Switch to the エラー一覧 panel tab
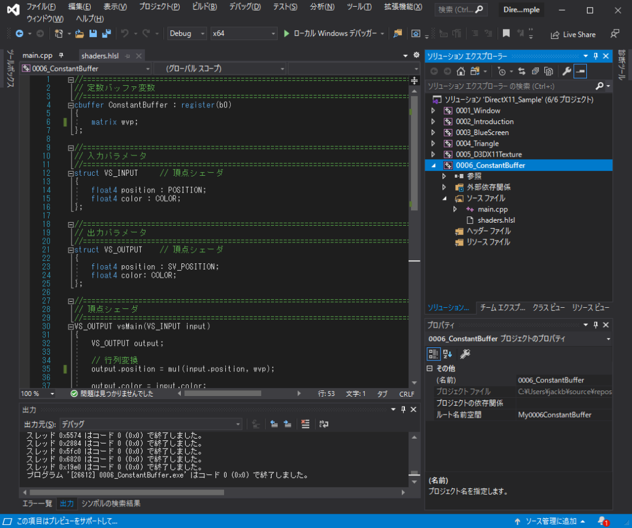 point(37,503)
